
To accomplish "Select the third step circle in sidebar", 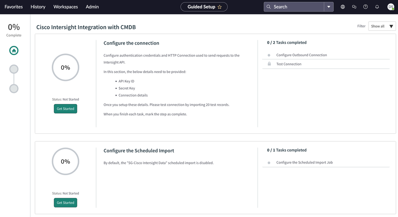I will point(14,89).
